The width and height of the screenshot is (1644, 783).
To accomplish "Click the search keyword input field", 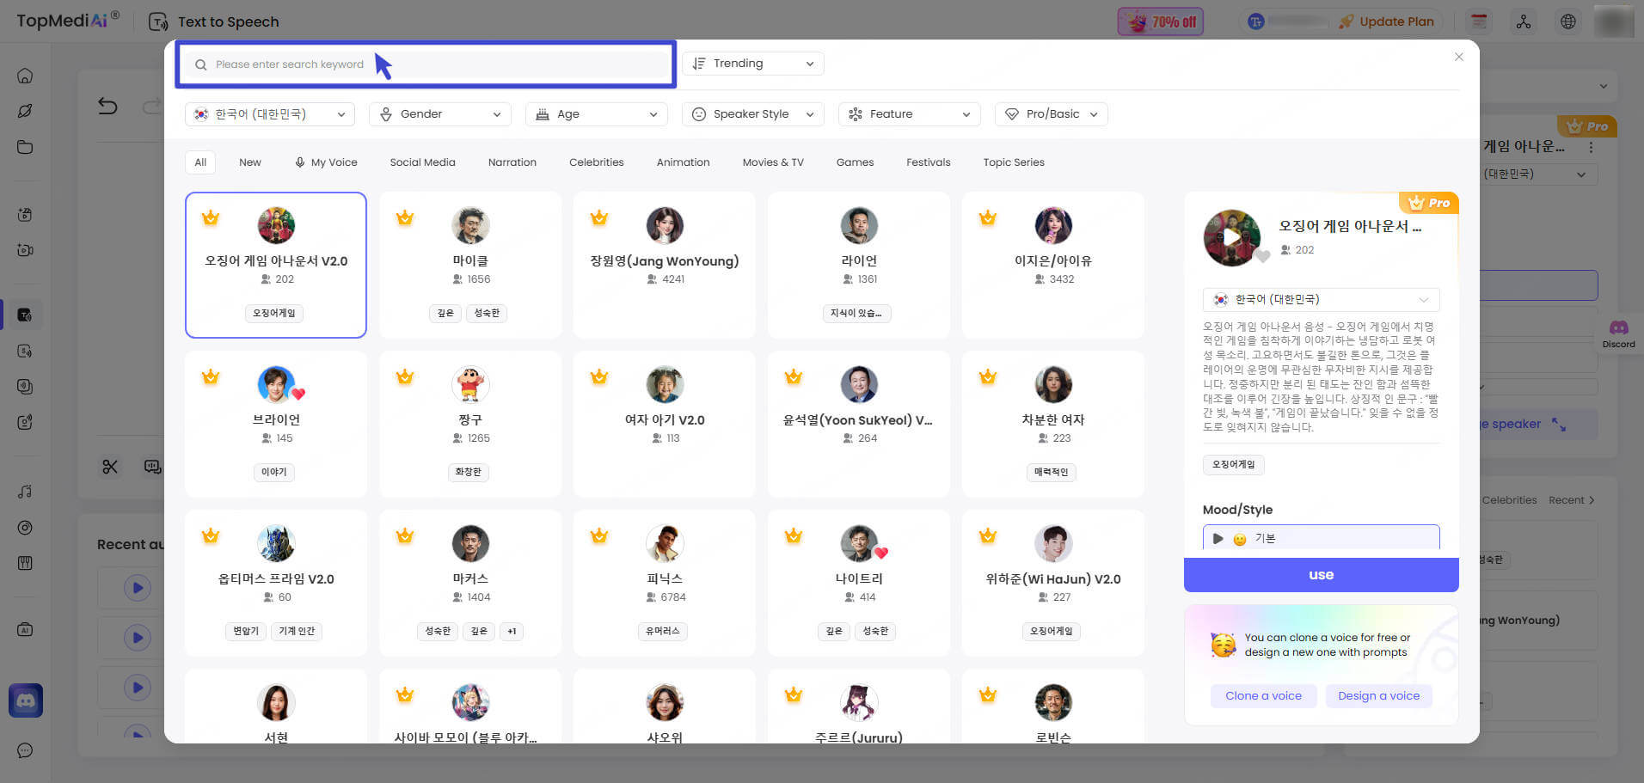I will click(426, 64).
